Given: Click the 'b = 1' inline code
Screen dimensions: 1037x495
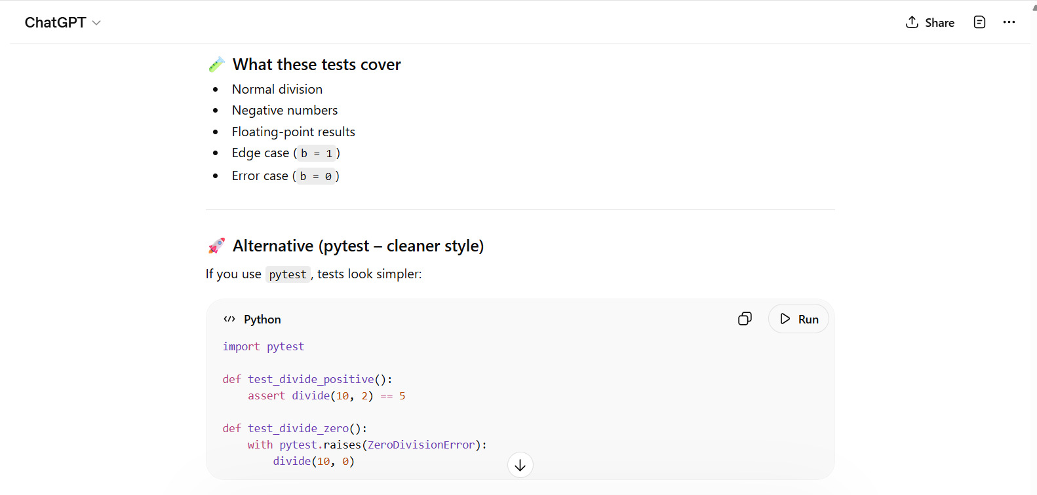Looking at the screenshot, I should pos(317,153).
